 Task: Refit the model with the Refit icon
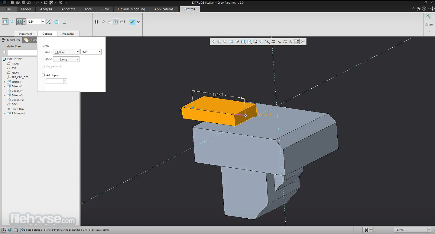(x=213, y=42)
